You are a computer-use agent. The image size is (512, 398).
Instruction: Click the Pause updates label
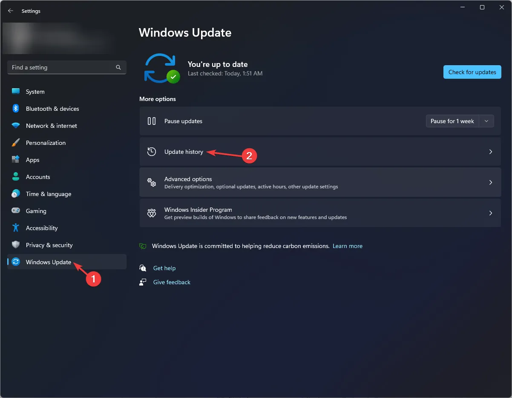click(x=183, y=121)
